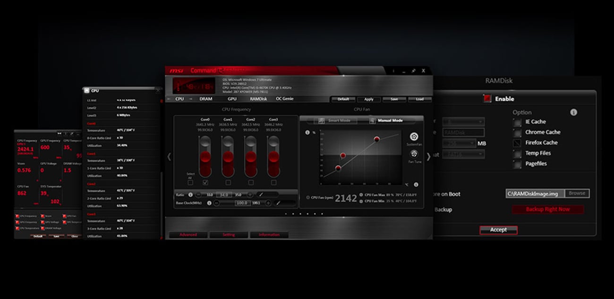Increase Base Clock with plus button

[268, 203]
